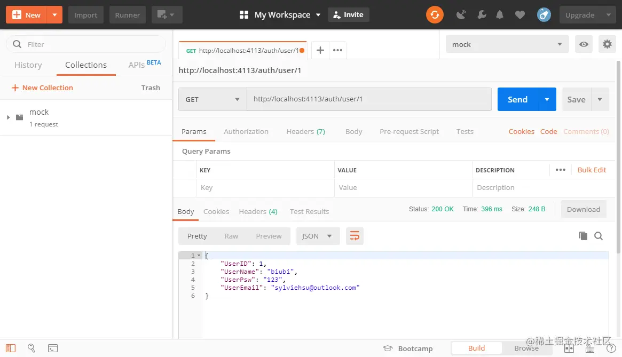Open the Save button dropdown arrow
Viewport: 622px width, 357px height.
pos(600,99)
